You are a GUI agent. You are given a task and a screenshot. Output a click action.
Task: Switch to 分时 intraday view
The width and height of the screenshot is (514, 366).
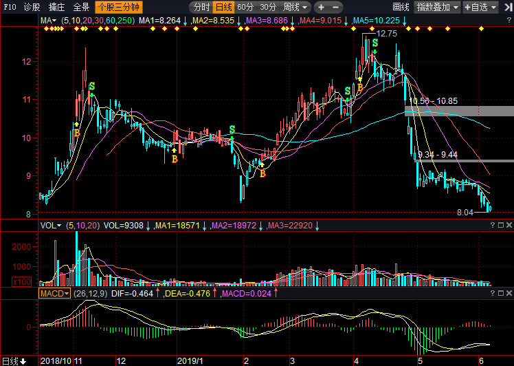[x=201, y=7]
